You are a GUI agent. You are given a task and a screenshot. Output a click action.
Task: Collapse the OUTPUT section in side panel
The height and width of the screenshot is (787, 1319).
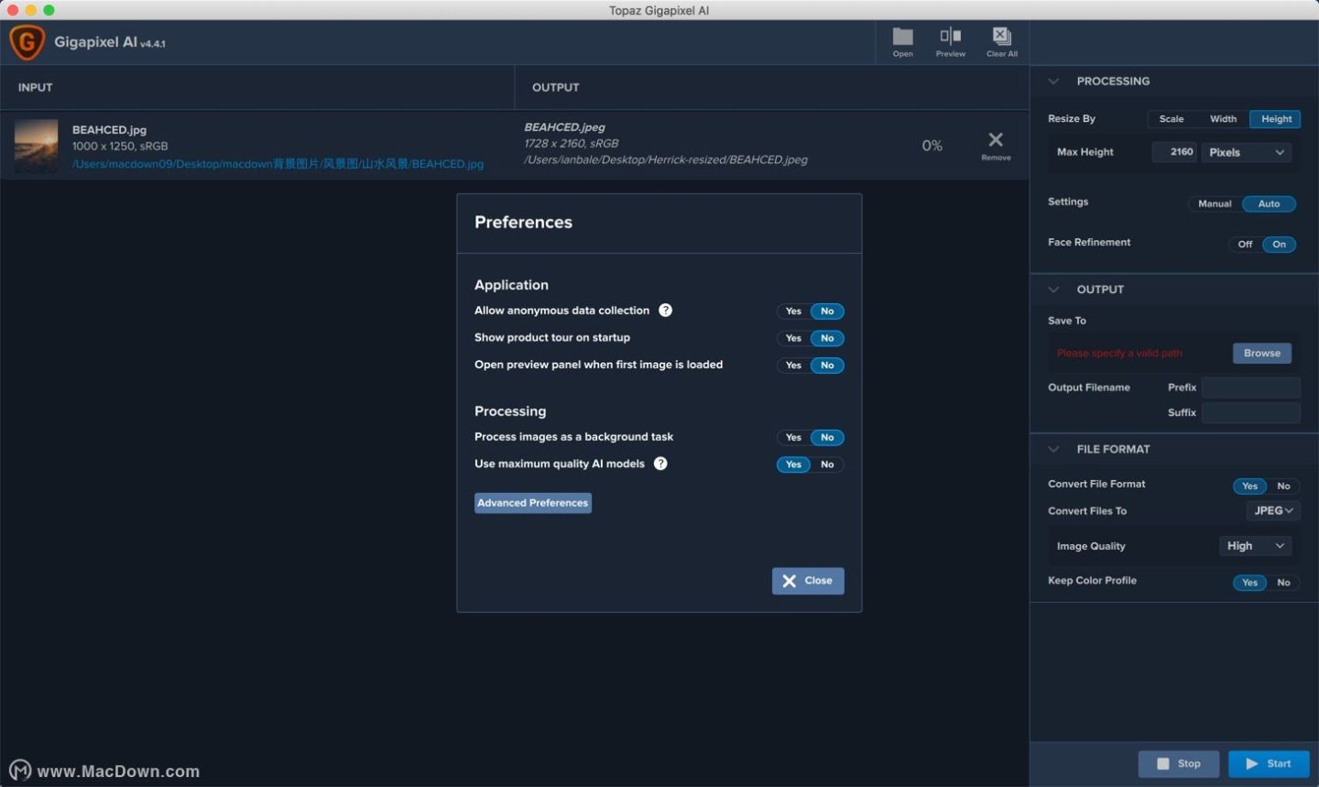pyautogui.click(x=1053, y=290)
